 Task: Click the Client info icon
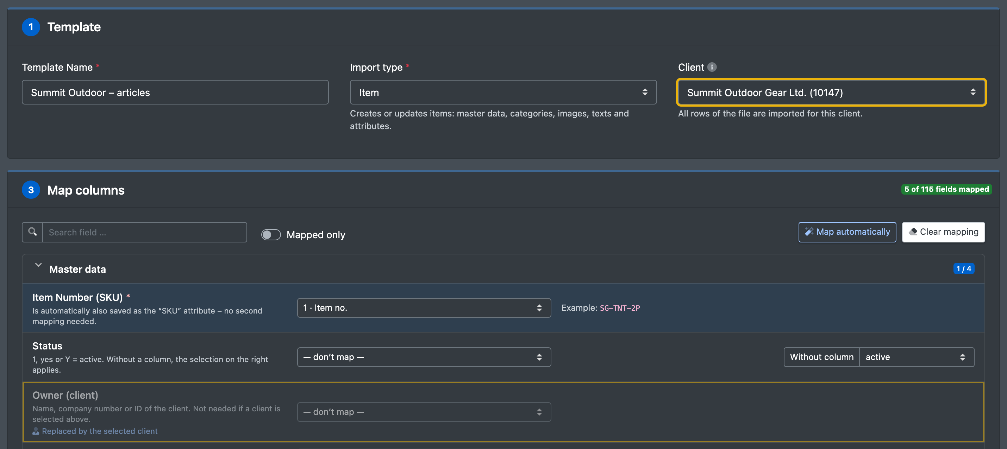click(x=712, y=67)
